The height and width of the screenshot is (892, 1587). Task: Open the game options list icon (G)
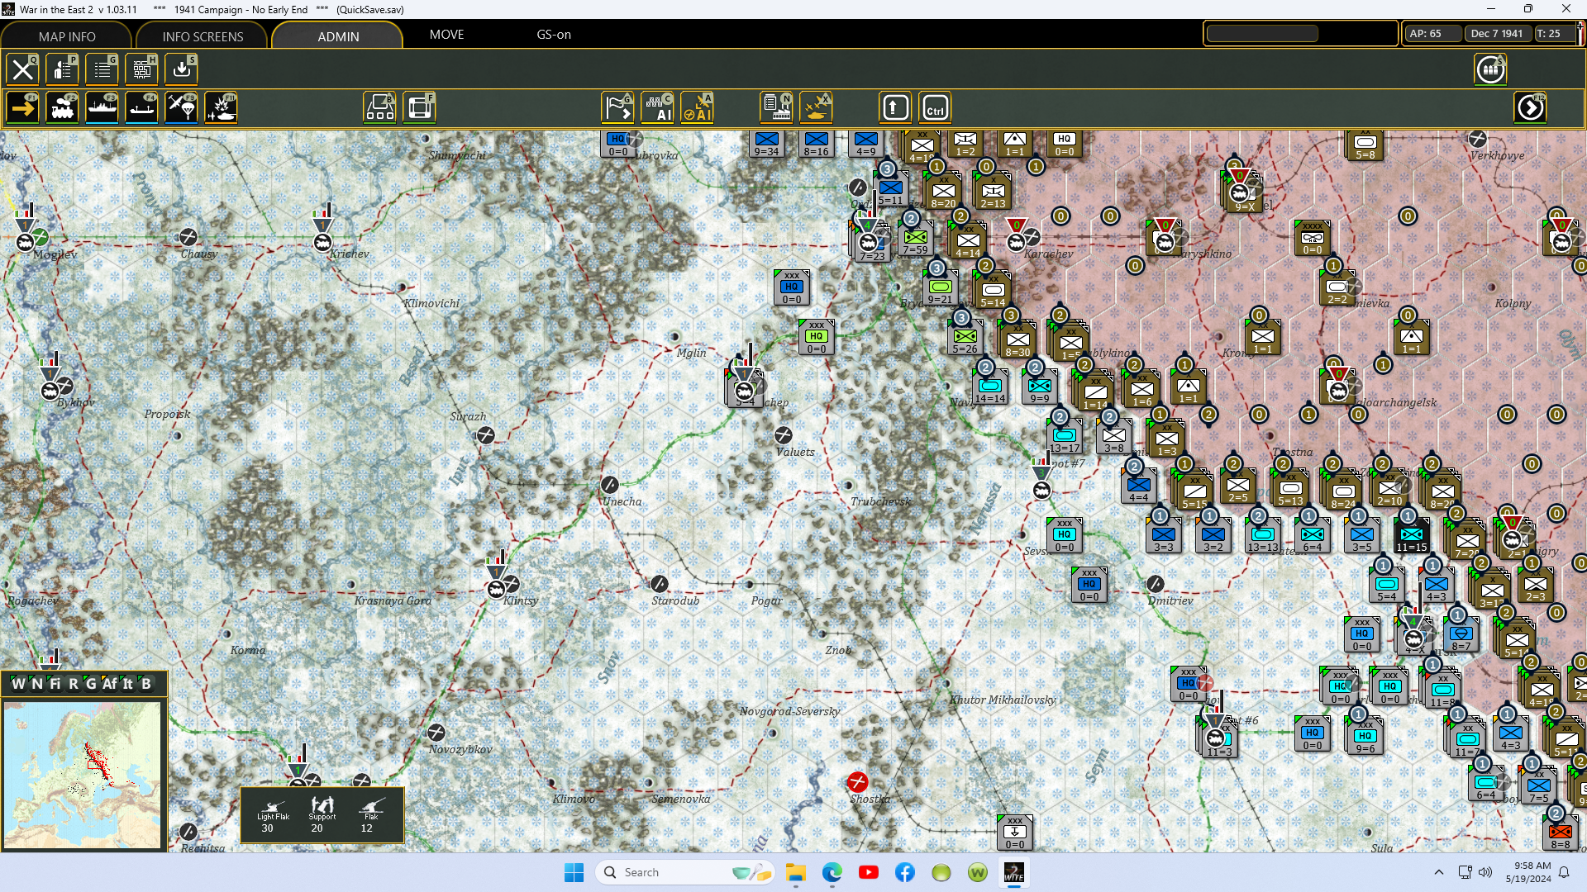(102, 69)
